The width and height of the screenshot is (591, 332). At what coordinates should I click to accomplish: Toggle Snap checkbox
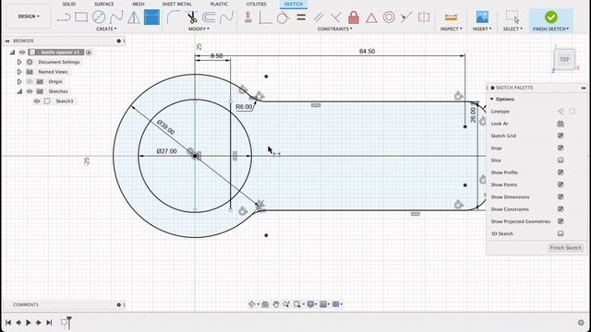pyautogui.click(x=561, y=148)
